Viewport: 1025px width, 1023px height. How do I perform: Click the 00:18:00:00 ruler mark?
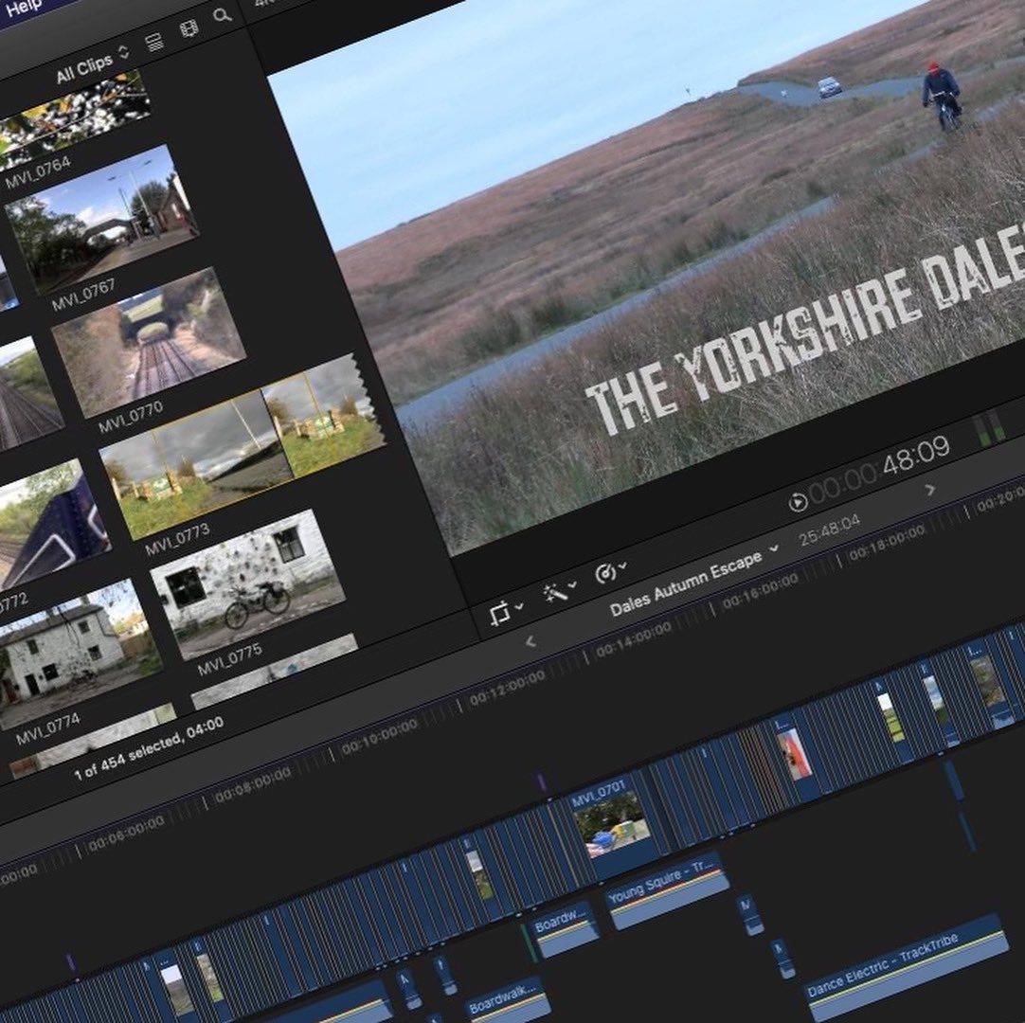[887, 543]
